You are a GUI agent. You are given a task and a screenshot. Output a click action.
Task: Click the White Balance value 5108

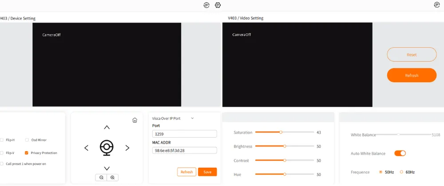click(x=436, y=135)
